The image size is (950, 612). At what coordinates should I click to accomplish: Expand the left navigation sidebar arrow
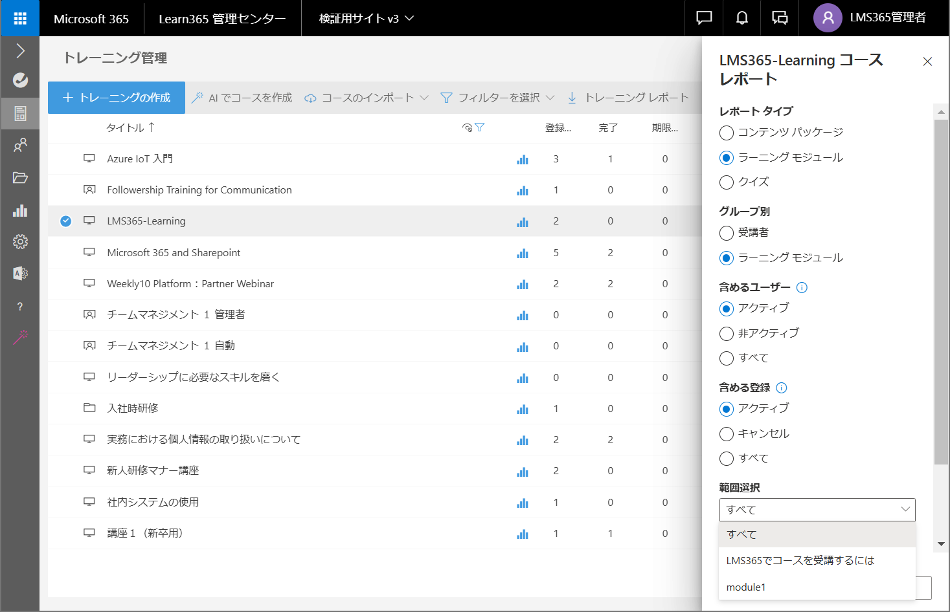[20, 50]
